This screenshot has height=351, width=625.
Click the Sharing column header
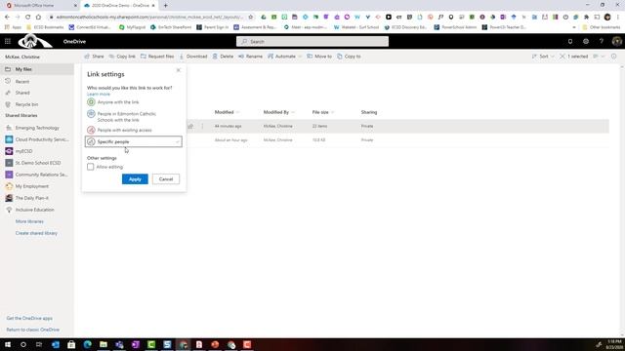point(369,112)
